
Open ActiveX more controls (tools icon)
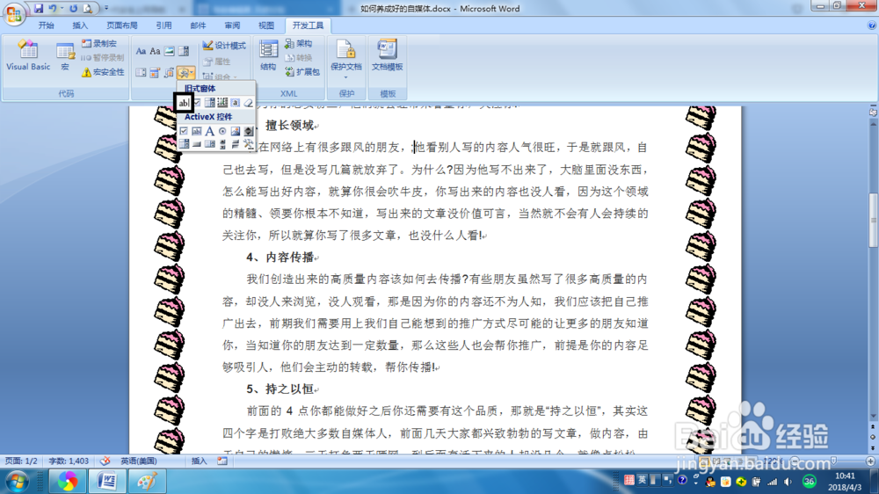(249, 144)
